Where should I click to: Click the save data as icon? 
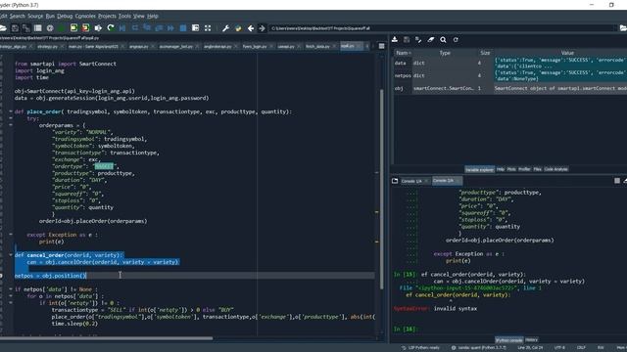click(x=418, y=39)
